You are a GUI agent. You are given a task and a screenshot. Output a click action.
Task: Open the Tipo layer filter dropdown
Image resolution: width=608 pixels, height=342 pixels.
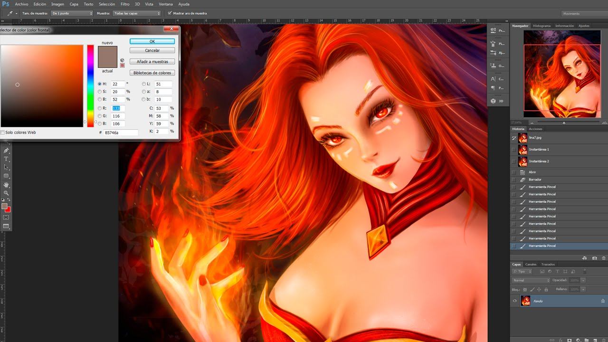point(522,271)
